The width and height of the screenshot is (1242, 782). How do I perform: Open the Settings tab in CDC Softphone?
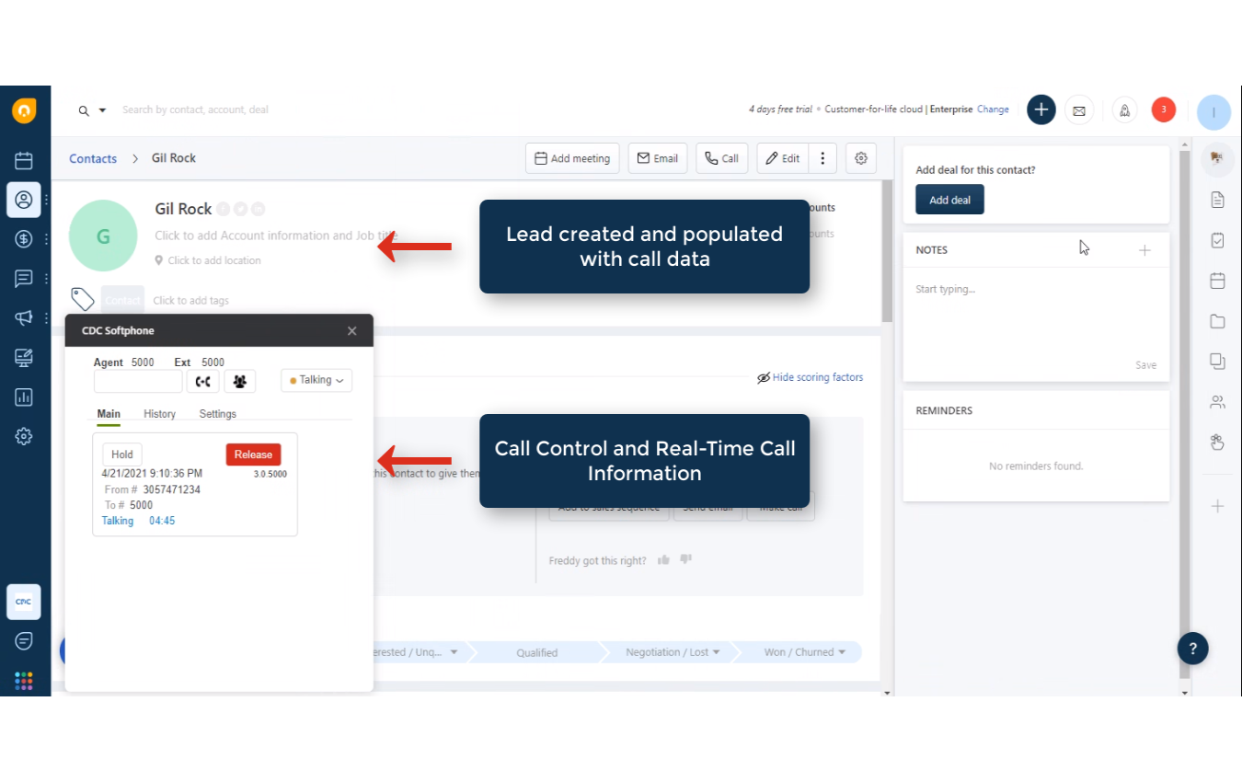pos(217,414)
